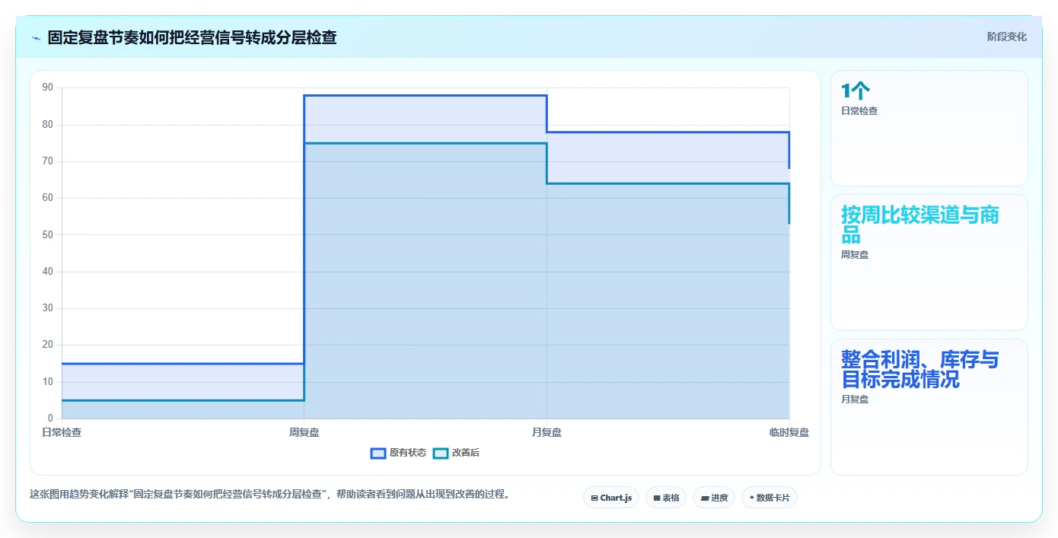Click the 周复盘 x-axis label
Screen dimensions: 1058x538
pyautogui.click(x=304, y=432)
